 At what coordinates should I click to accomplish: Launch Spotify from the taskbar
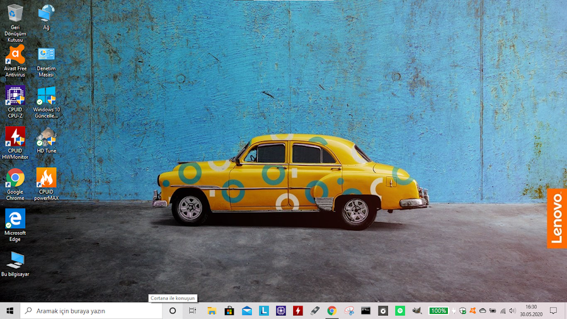(400, 311)
